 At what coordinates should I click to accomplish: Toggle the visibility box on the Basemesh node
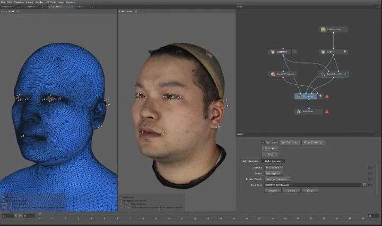click(x=294, y=52)
